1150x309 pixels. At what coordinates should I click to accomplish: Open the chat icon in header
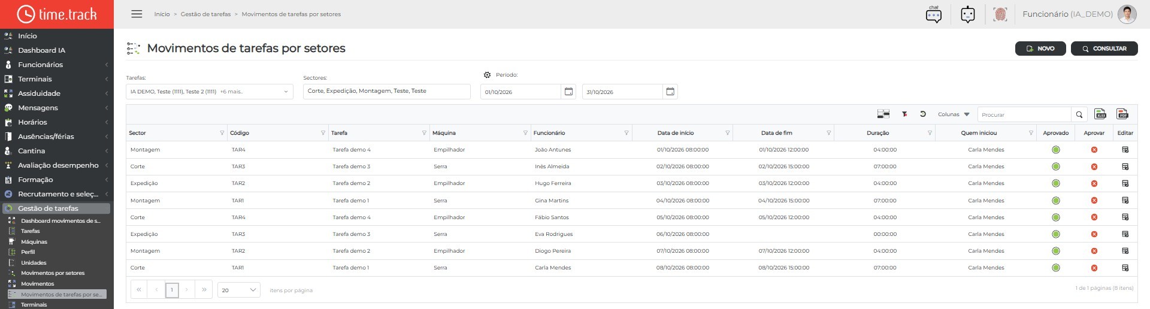click(933, 14)
